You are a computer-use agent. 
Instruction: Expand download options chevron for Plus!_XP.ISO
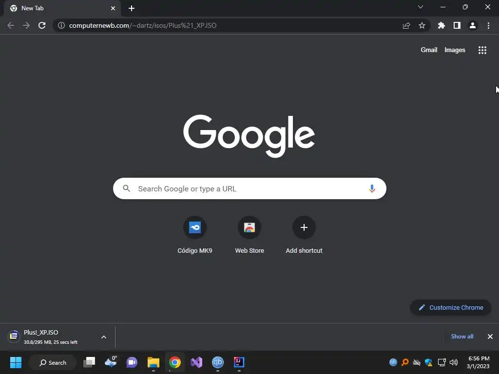pos(104,337)
